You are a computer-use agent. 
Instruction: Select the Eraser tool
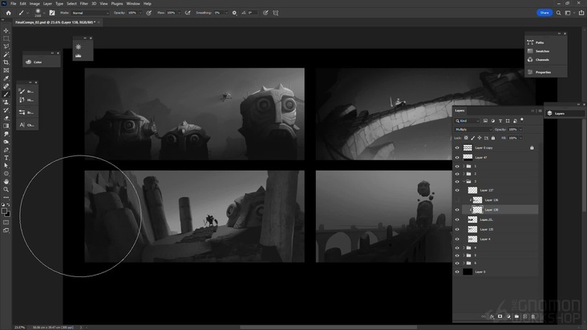point(6,118)
